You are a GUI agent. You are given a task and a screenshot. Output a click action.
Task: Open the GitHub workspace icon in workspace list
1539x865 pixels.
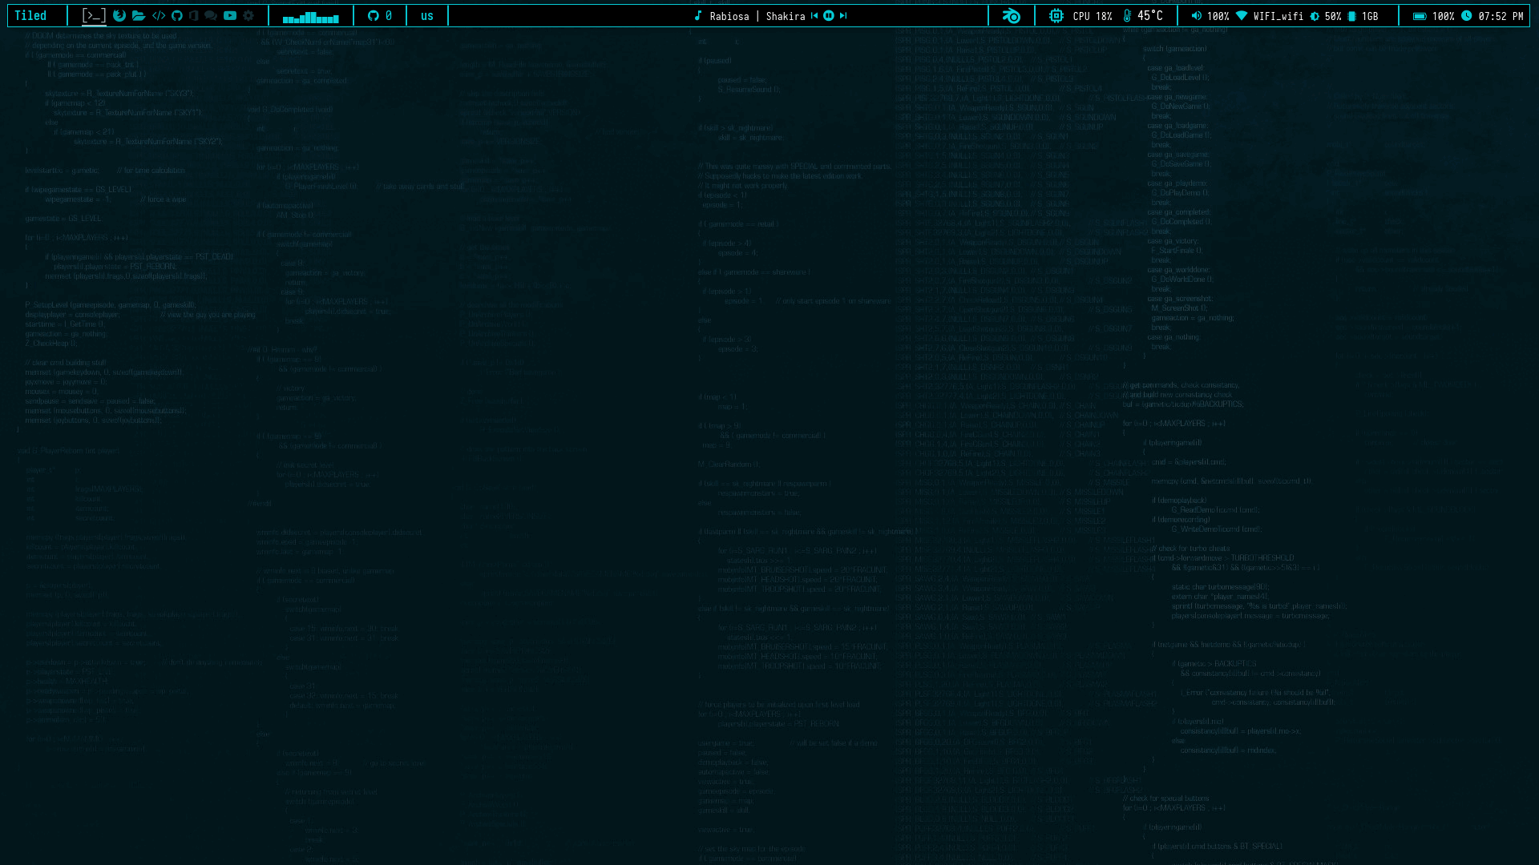click(177, 16)
